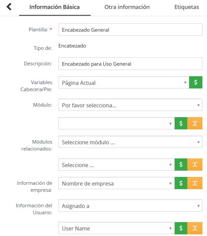Click green dollar icon below Módulo dropdown
Viewport: 207px width, 236px height.
pos(181,123)
